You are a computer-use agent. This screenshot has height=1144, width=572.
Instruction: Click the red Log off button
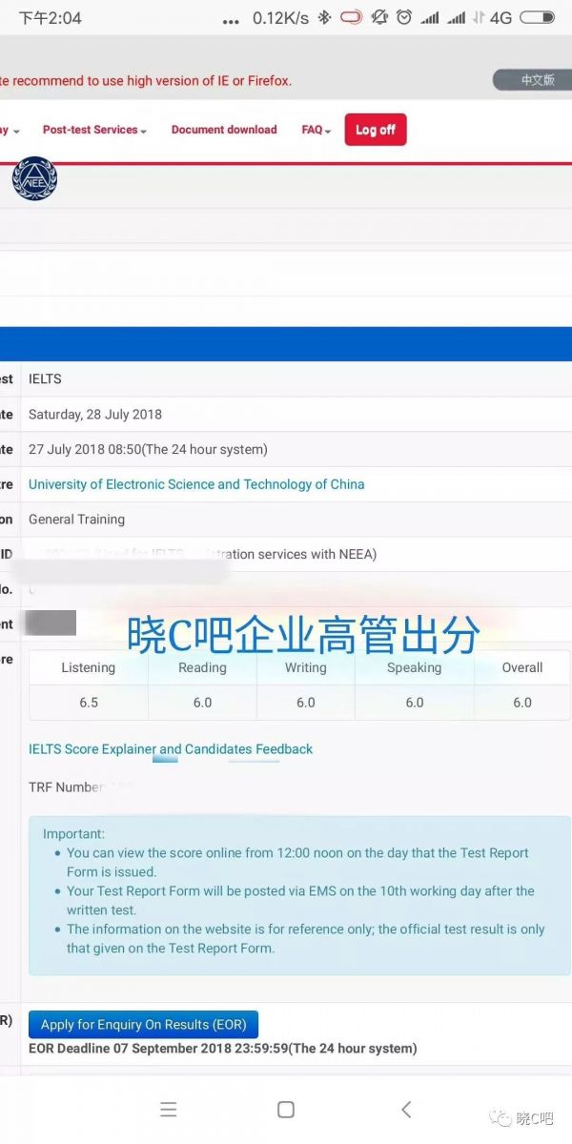(376, 130)
